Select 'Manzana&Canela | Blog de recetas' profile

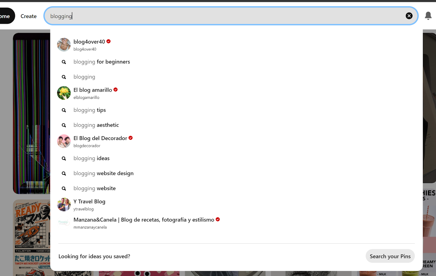[144, 220]
